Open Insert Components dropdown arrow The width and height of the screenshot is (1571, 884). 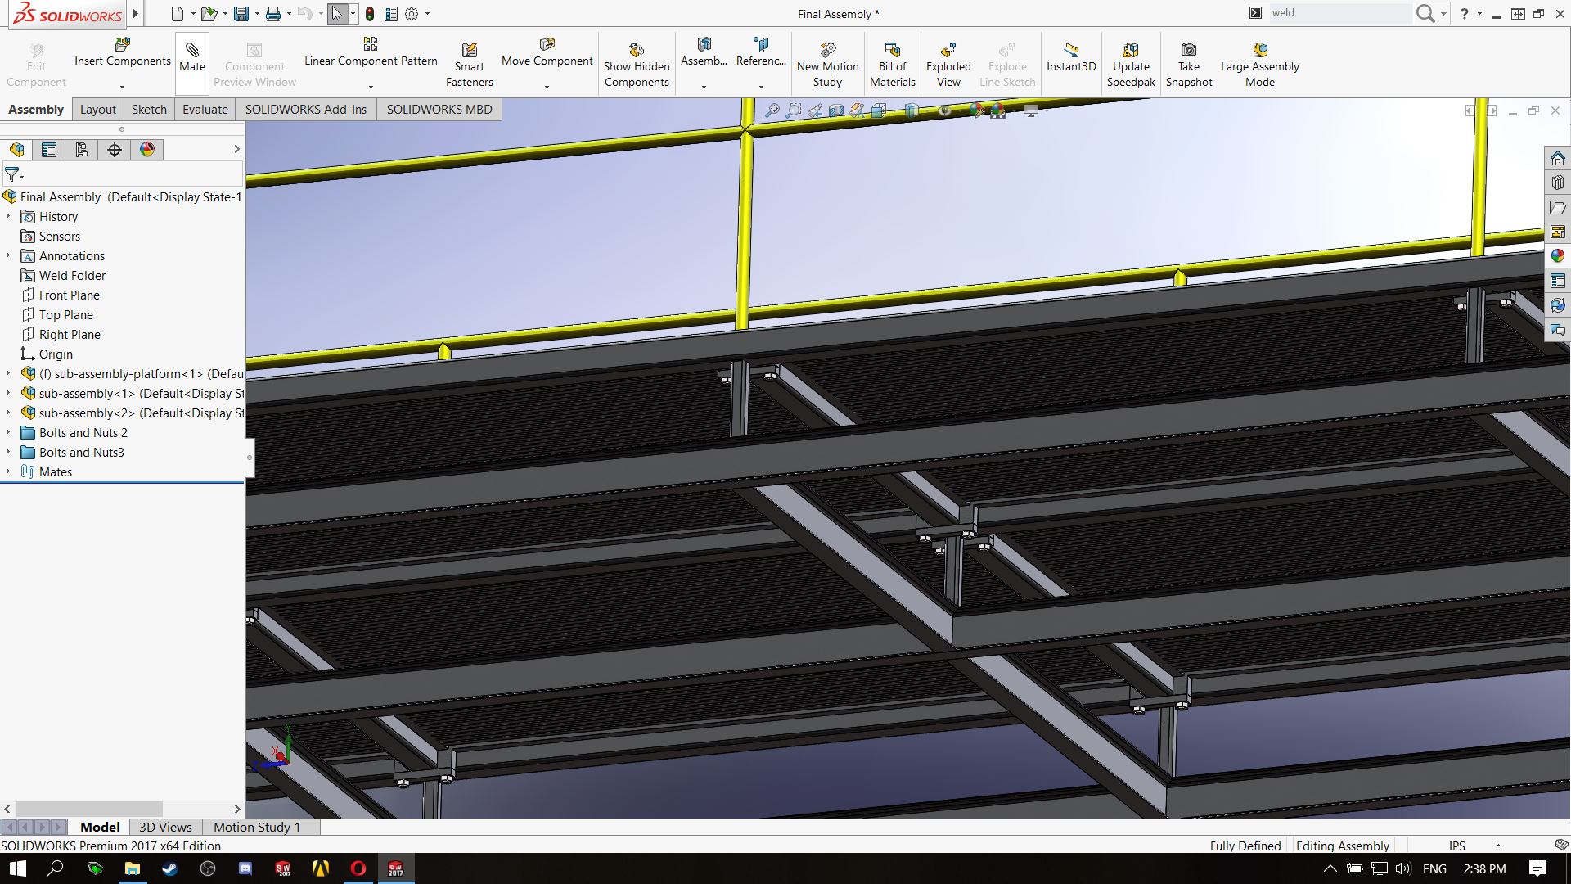(122, 87)
